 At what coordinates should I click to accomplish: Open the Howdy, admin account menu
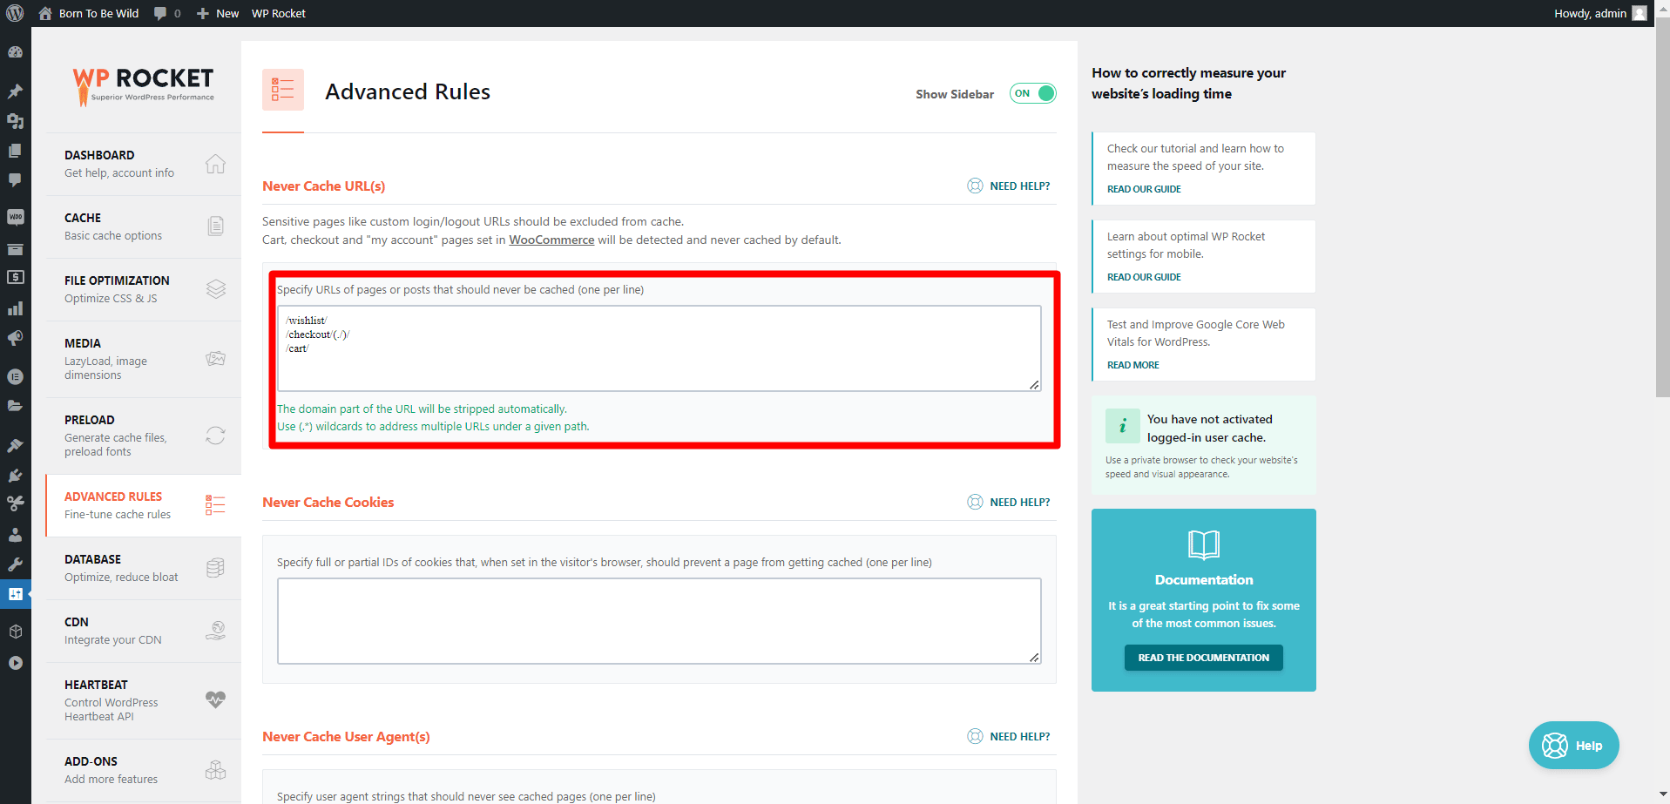click(1600, 13)
